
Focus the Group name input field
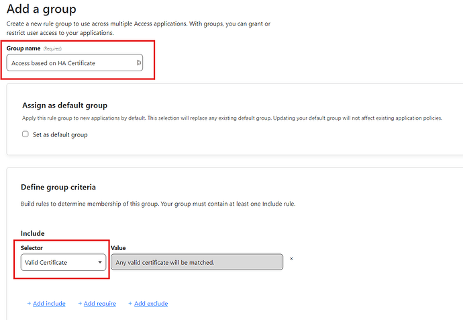click(x=70, y=63)
